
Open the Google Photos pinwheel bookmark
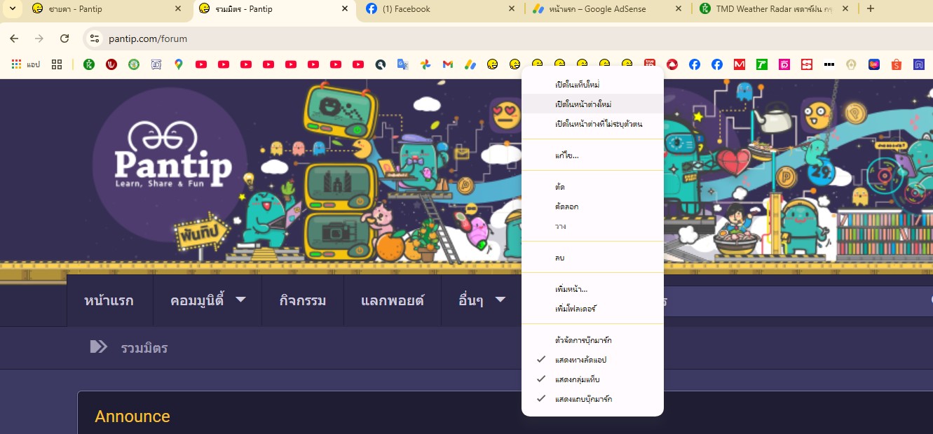pos(425,64)
